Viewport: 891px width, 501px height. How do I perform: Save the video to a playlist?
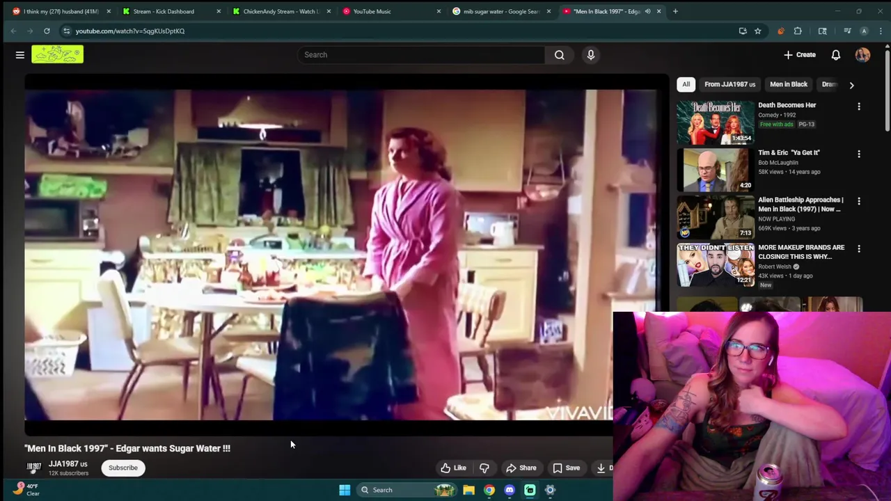click(566, 468)
